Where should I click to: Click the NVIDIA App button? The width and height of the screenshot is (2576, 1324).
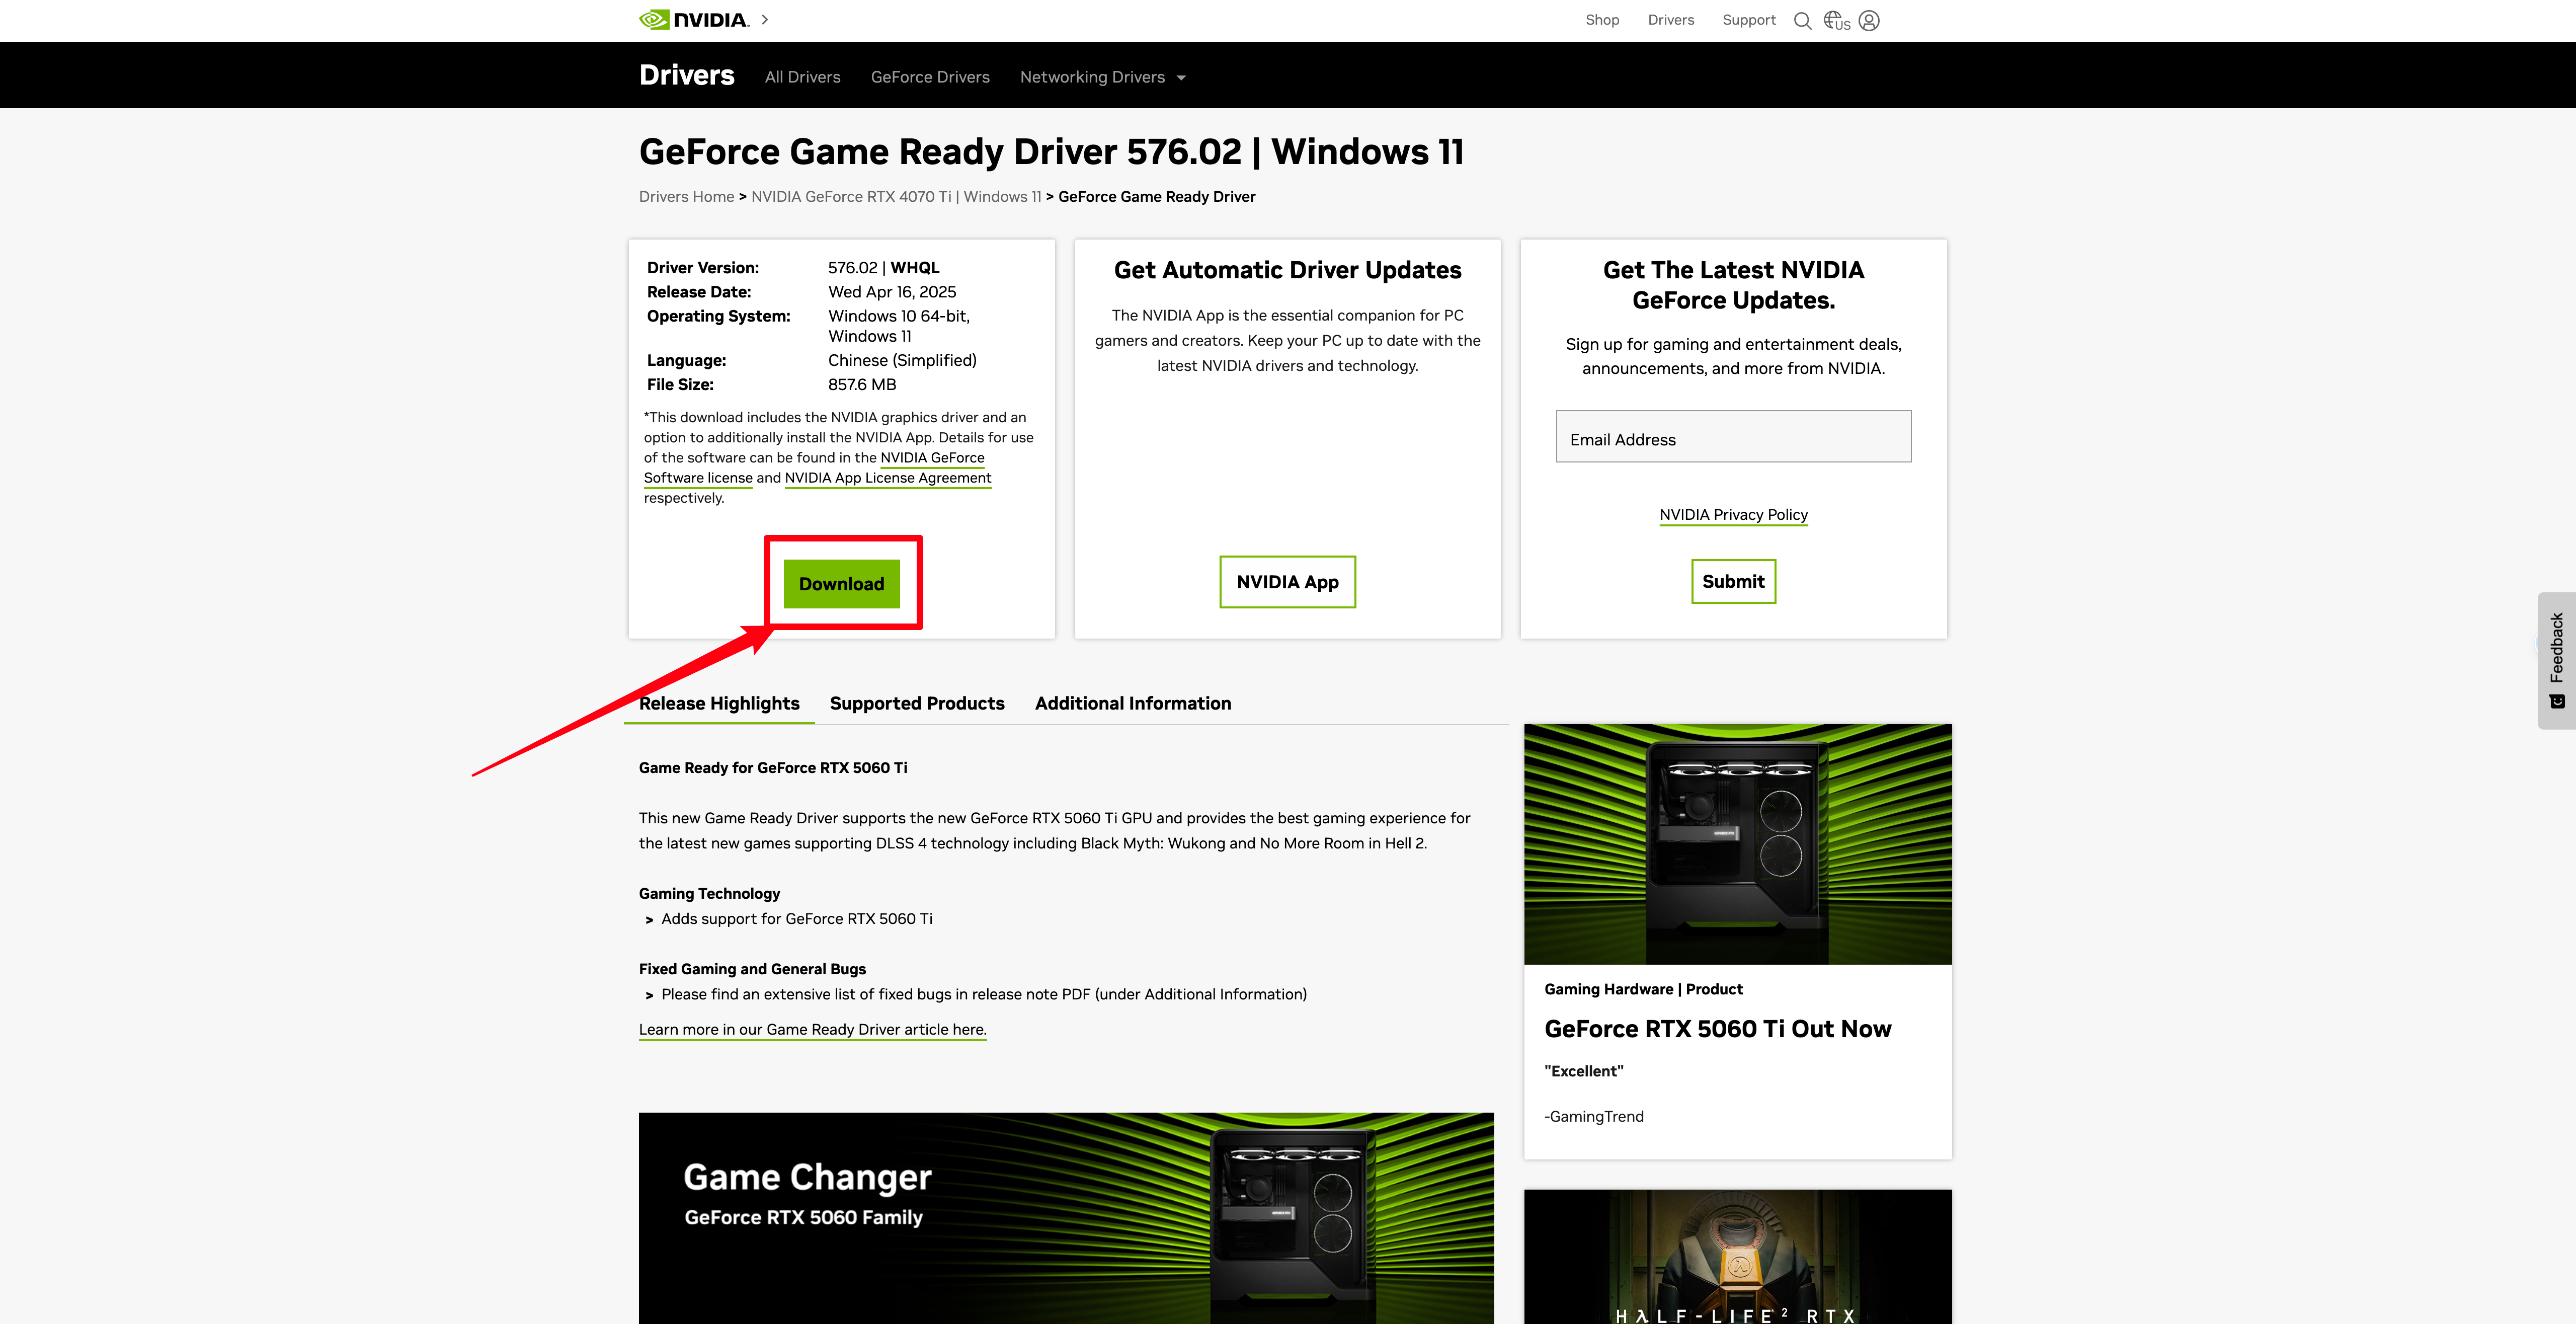click(x=1287, y=582)
